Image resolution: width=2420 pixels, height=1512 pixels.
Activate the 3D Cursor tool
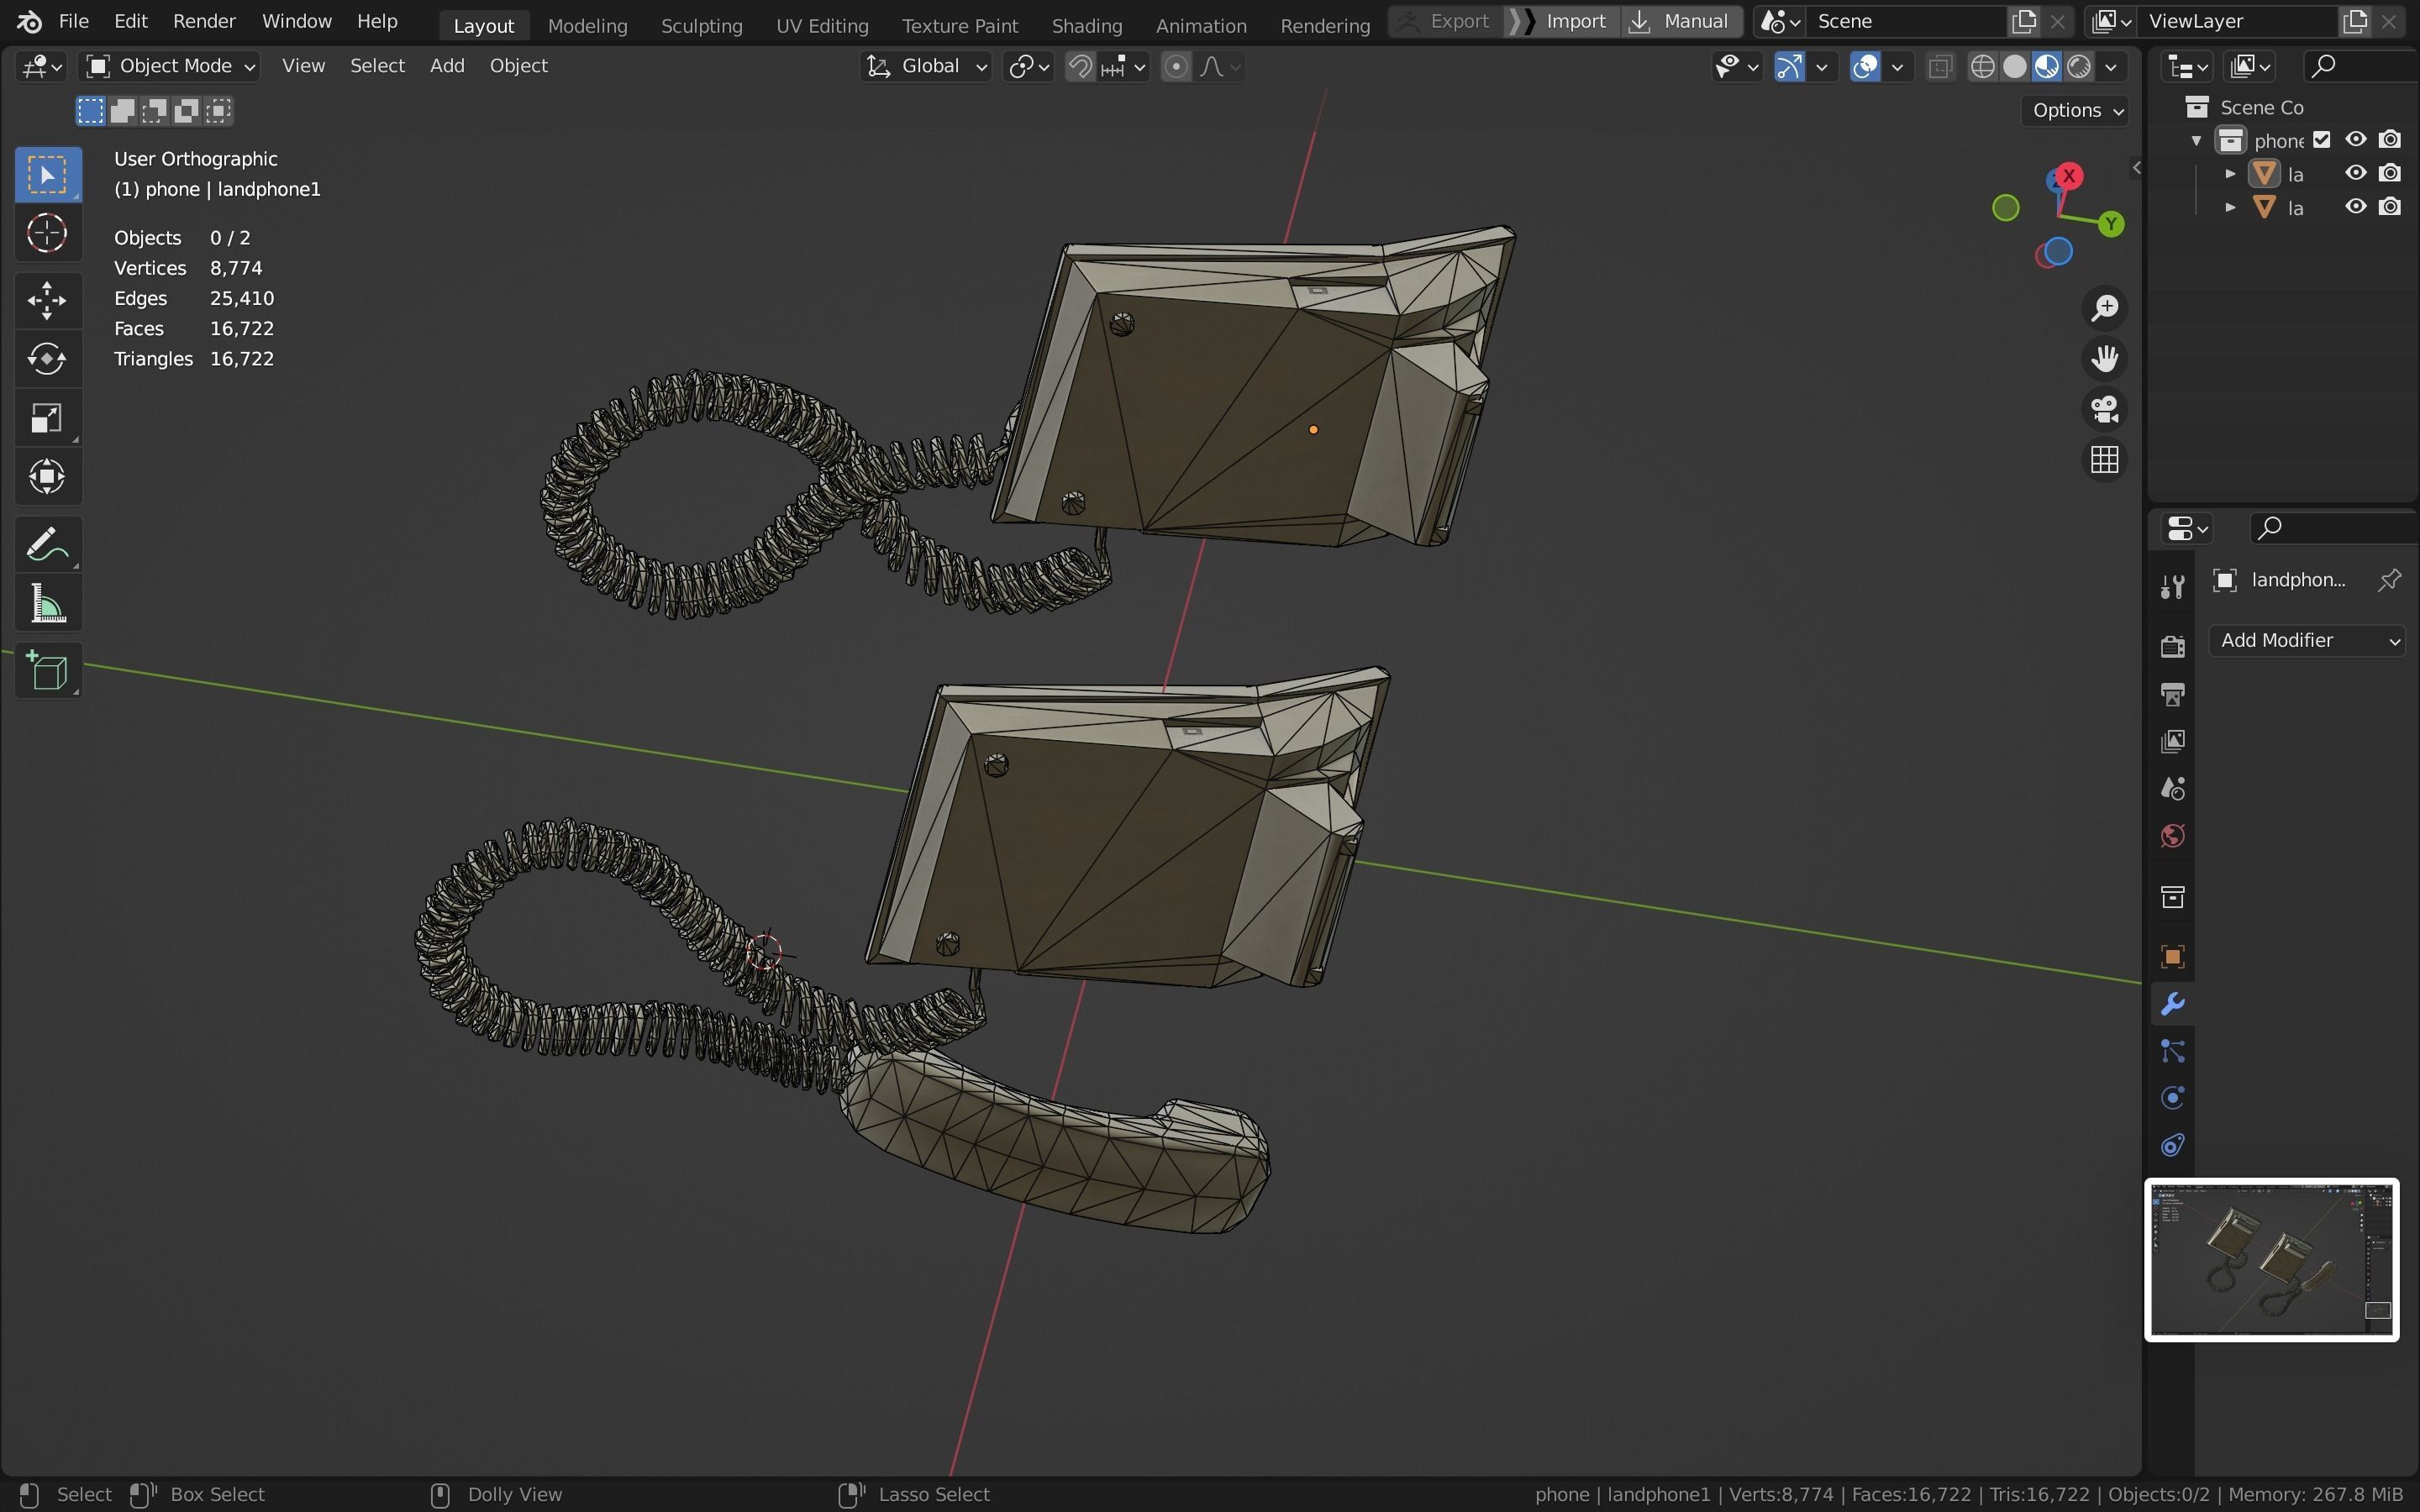pyautogui.click(x=47, y=234)
